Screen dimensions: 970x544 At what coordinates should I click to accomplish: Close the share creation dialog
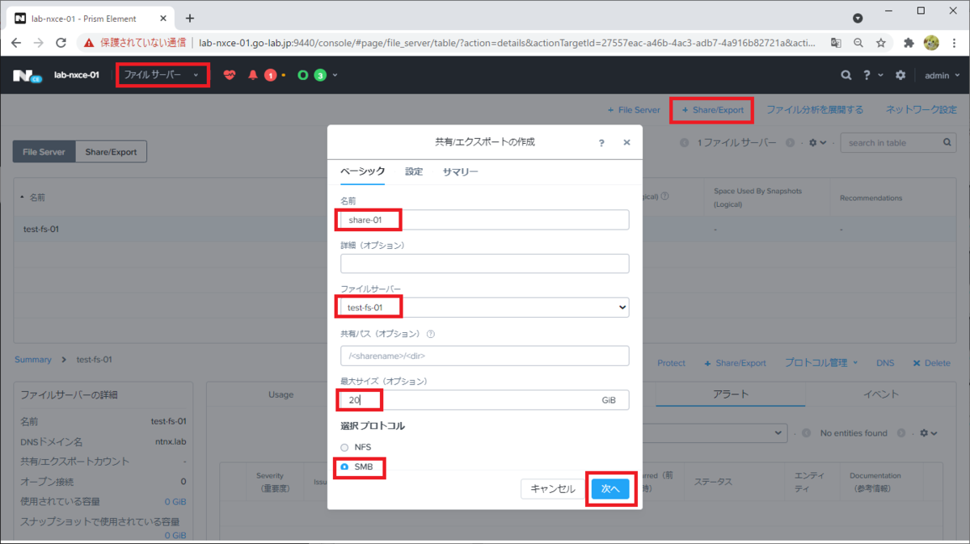point(626,142)
